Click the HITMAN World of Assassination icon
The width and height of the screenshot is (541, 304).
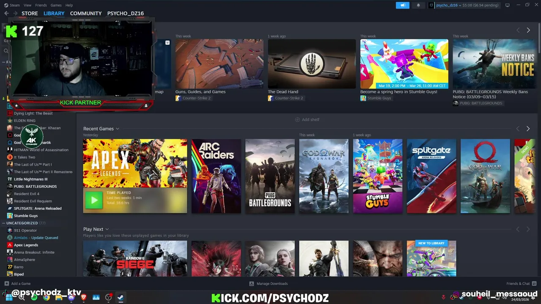coord(10,150)
